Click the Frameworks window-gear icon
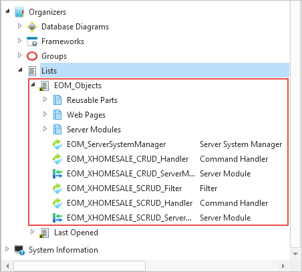 point(32,41)
